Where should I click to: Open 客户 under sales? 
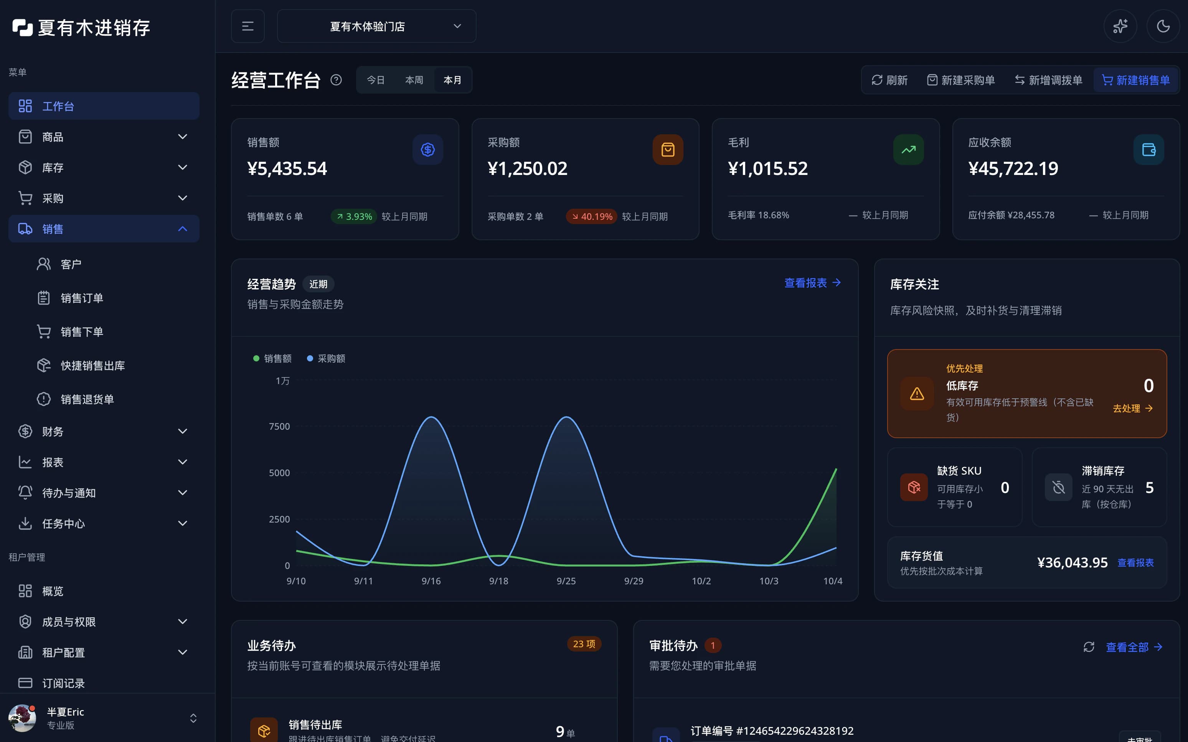point(113,264)
